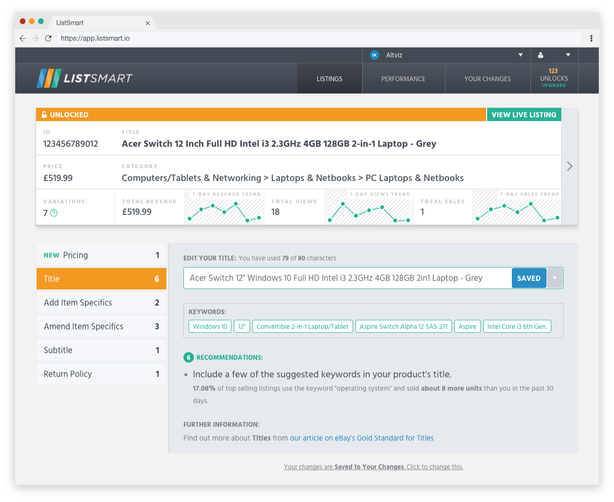
Task: Click the SAVED button
Action: [529, 278]
